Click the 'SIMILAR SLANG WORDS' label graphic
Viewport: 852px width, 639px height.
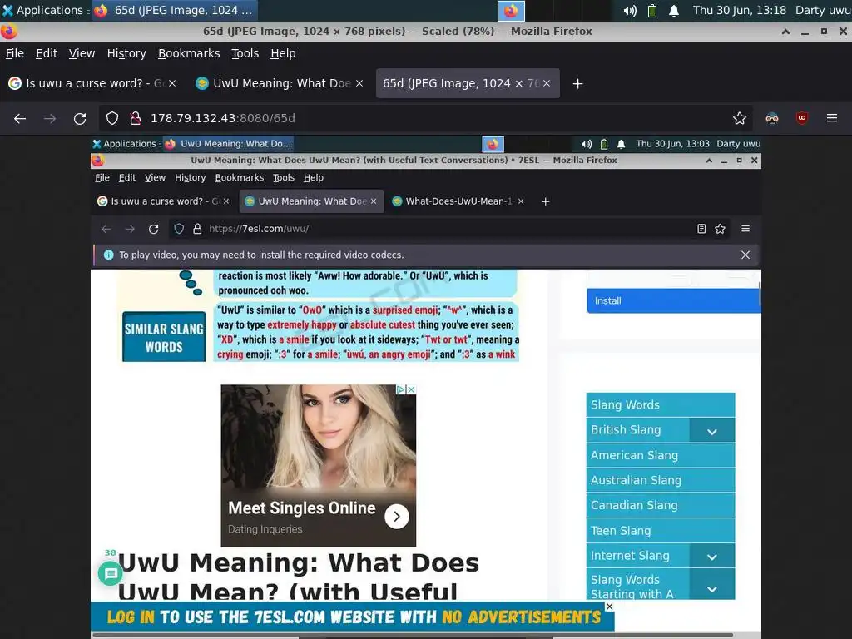[x=164, y=337]
